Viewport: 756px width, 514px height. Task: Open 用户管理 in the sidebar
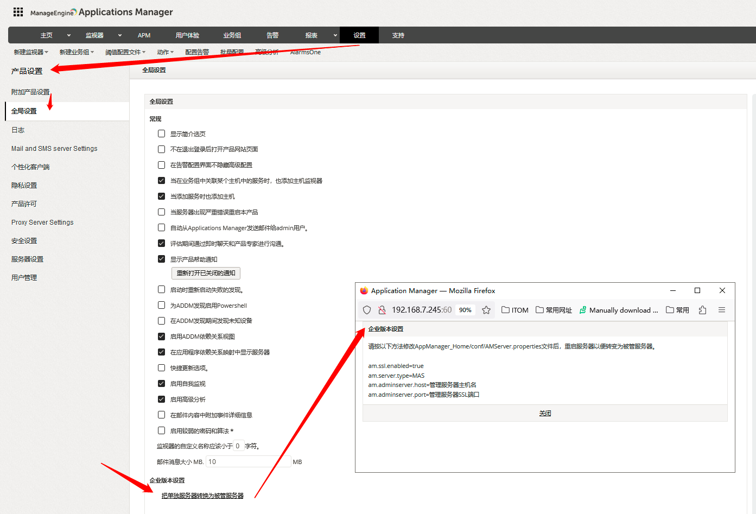(x=24, y=278)
